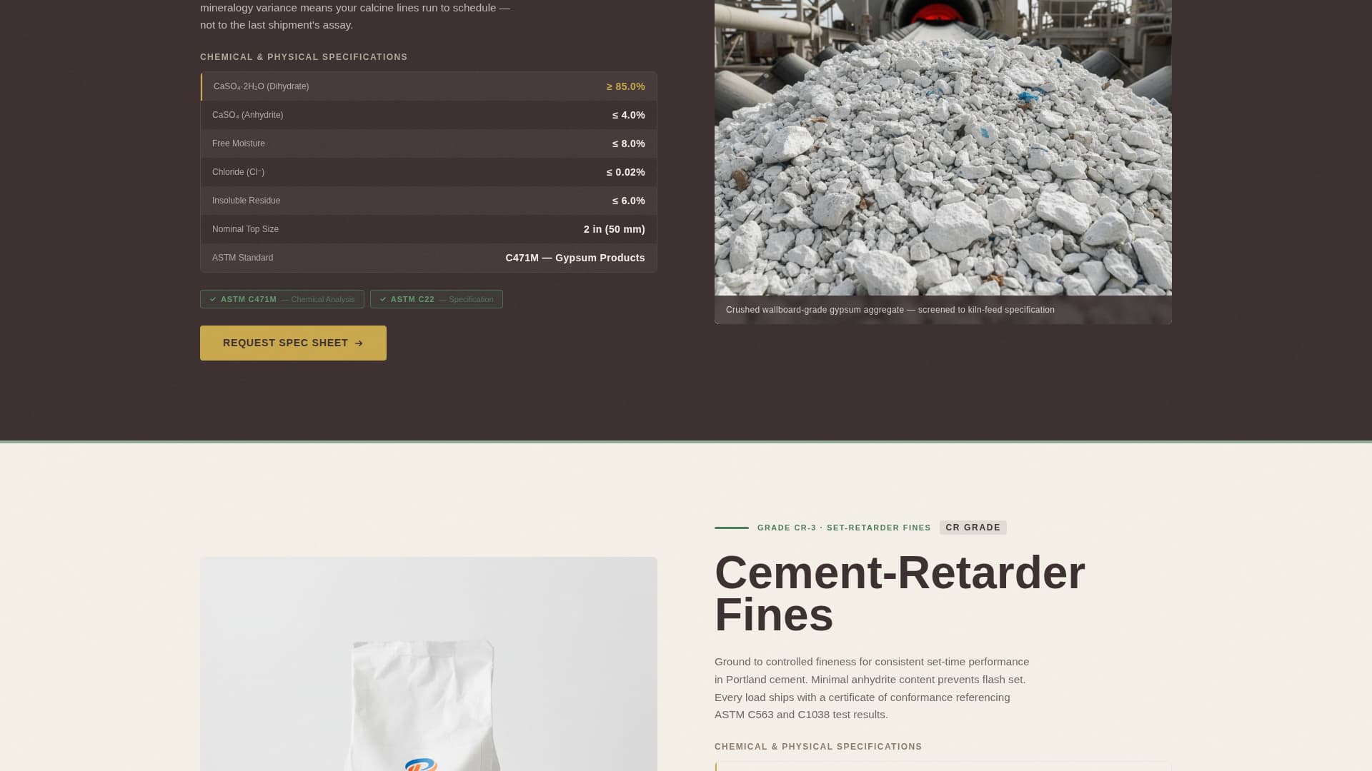Click the 2 in (50 mm) value
Image resolution: width=1372 pixels, height=771 pixels.
(615, 229)
